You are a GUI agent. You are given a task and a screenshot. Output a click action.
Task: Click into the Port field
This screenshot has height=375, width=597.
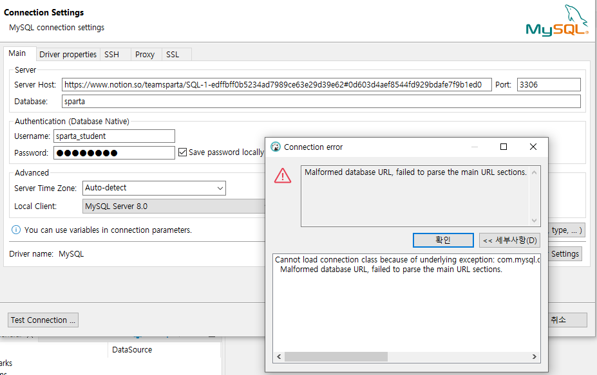pyautogui.click(x=549, y=84)
